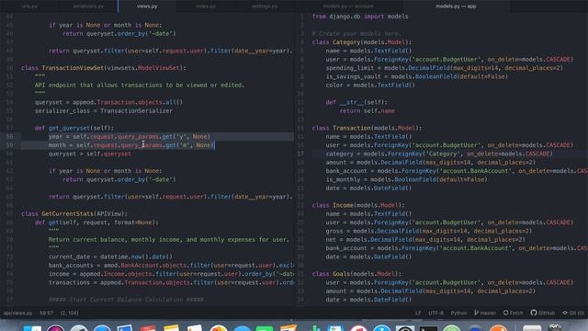588x331 pixels.
Task: Click 'class Income(models.Model):' line
Action: point(358,205)
